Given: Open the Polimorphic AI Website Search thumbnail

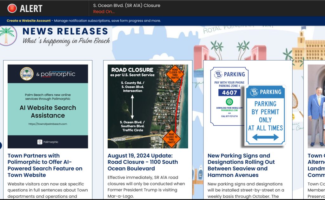Looking at the screenshot, I should 48,106.
